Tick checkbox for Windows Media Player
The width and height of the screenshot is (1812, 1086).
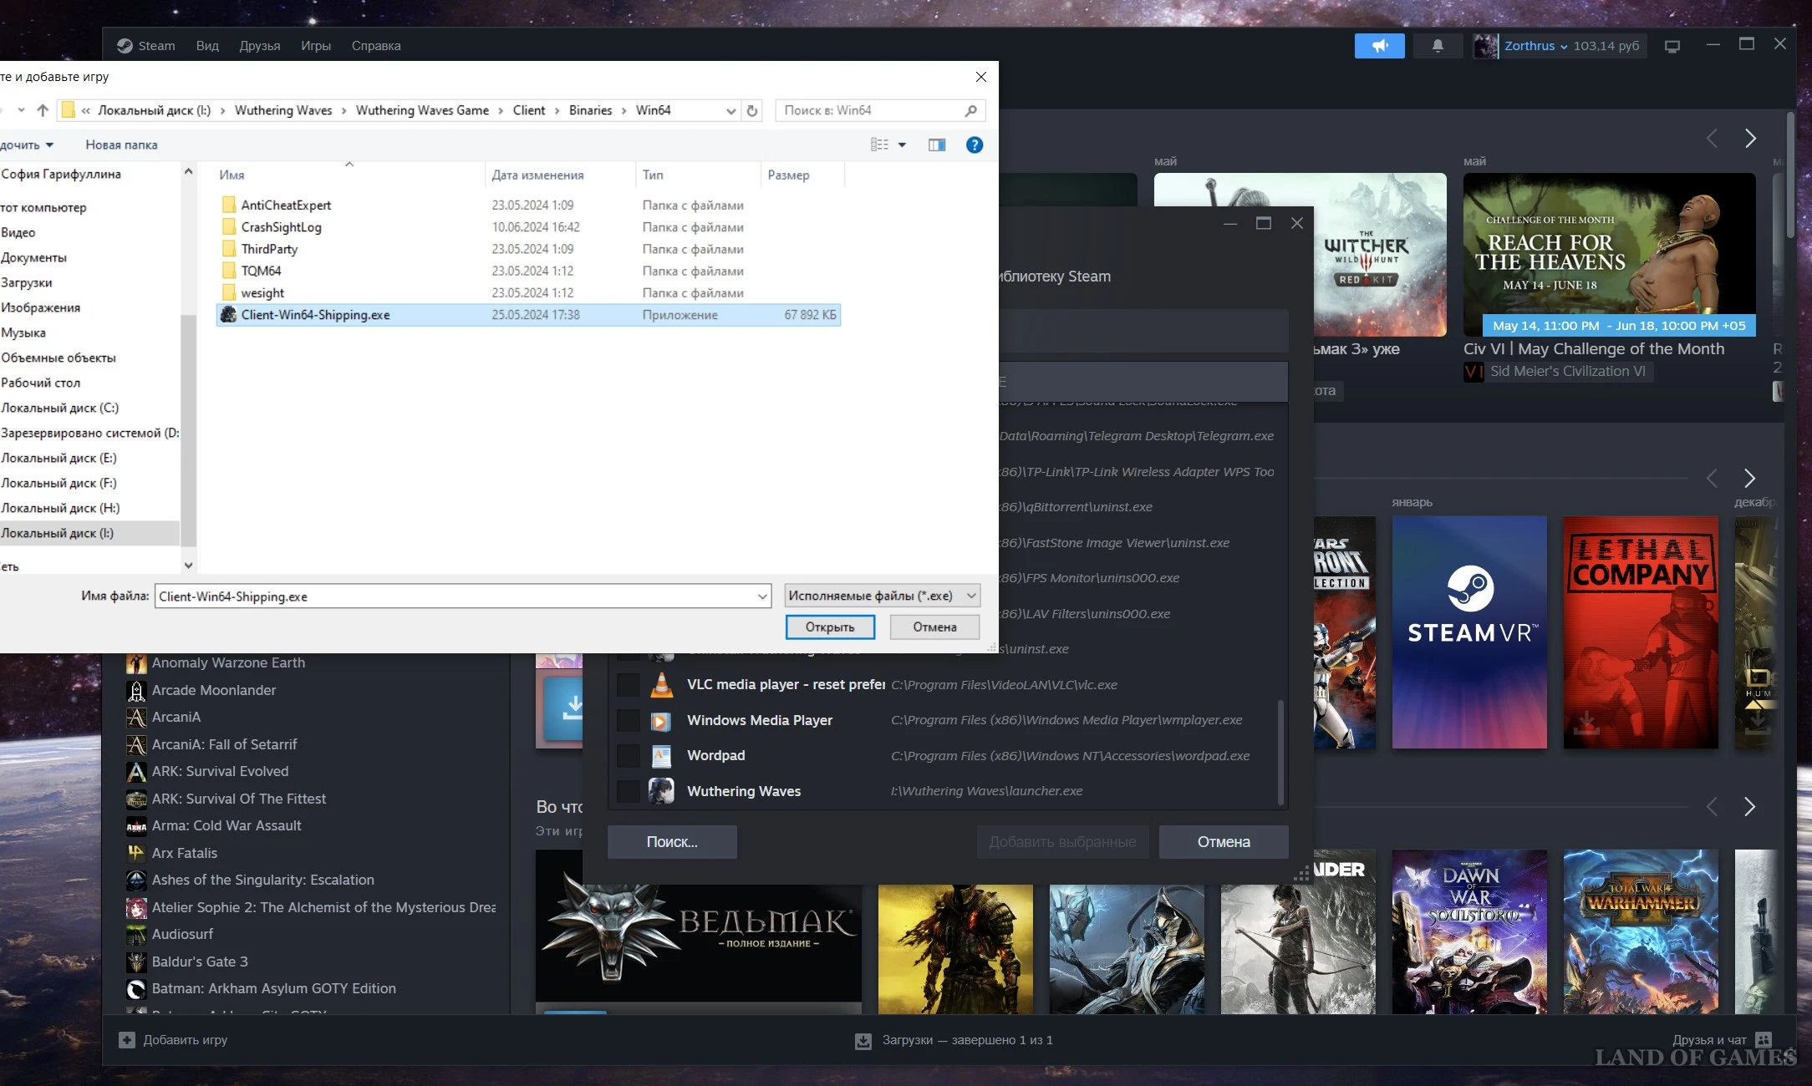point(628,720)
